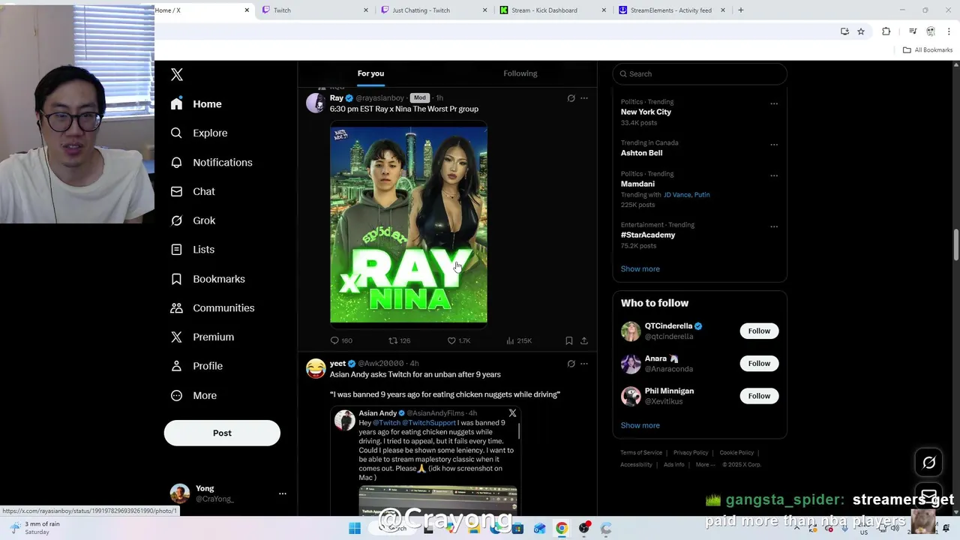
Task: Click #StarAcademy trending topic
Action: point(648,235)
